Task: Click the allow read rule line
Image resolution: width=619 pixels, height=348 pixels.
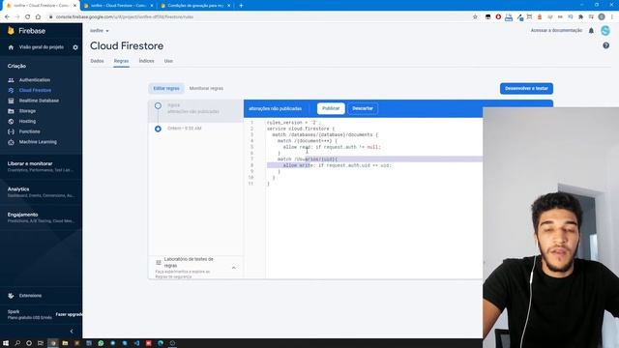Action: 332,147
